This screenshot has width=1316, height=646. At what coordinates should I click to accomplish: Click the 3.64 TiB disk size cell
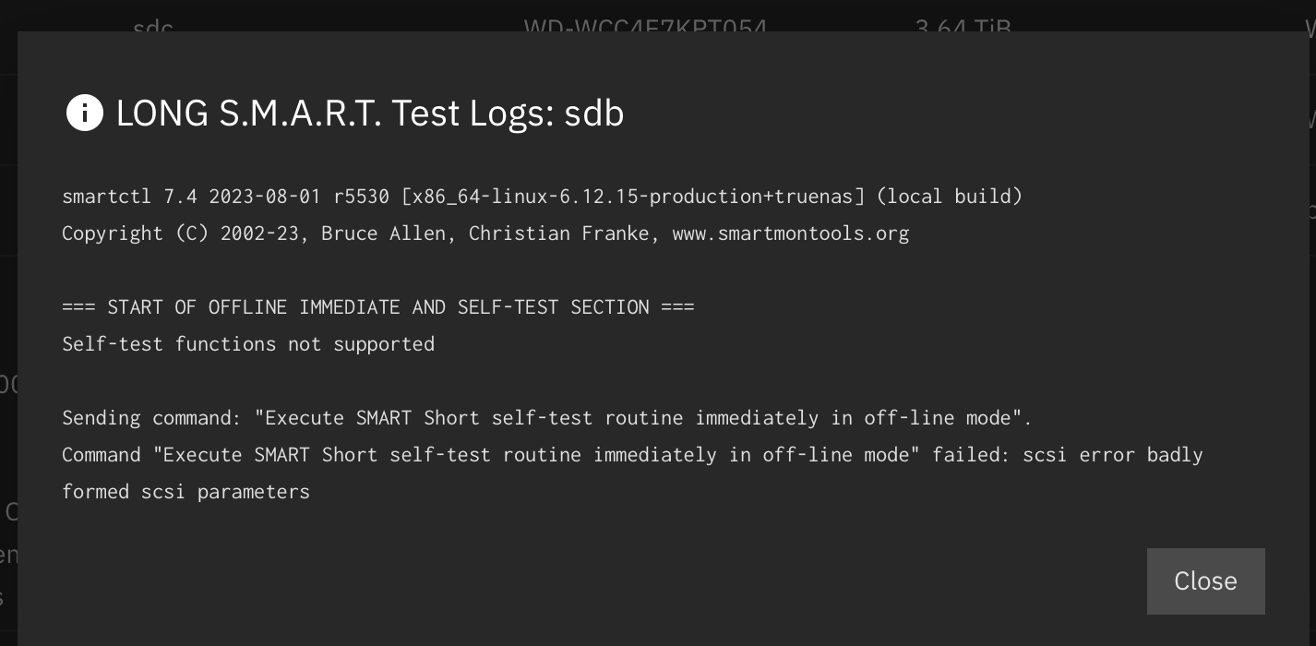tap(963, 28)
